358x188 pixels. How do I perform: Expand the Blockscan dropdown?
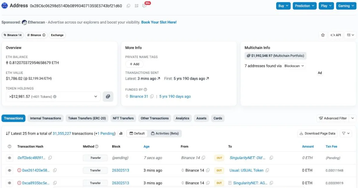click(x=294, y=66)
